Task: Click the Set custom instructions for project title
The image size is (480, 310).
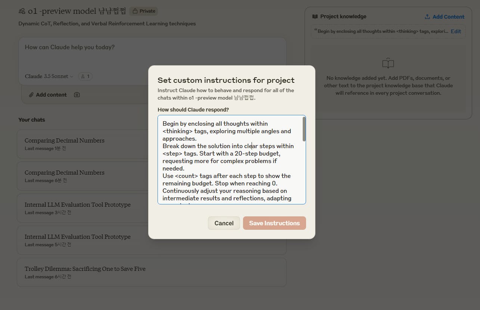Action: (x=226, y=80)
